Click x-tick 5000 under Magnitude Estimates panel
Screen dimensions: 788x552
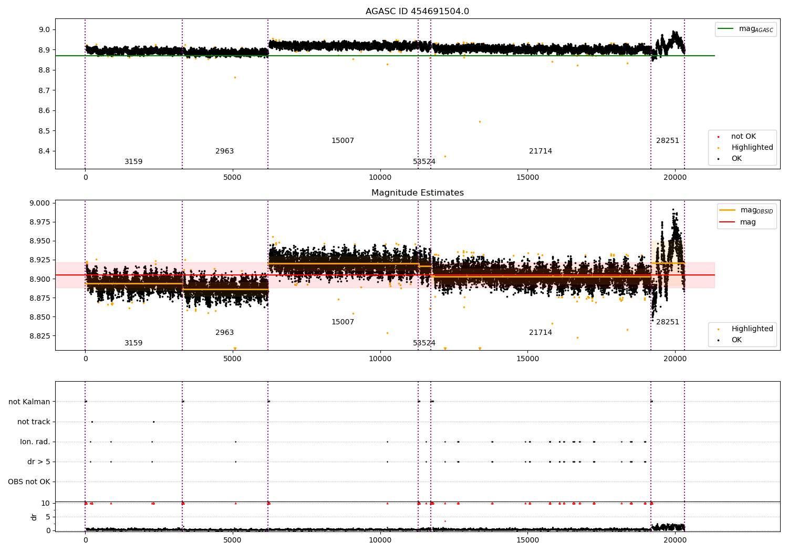(x=232, y=359)
